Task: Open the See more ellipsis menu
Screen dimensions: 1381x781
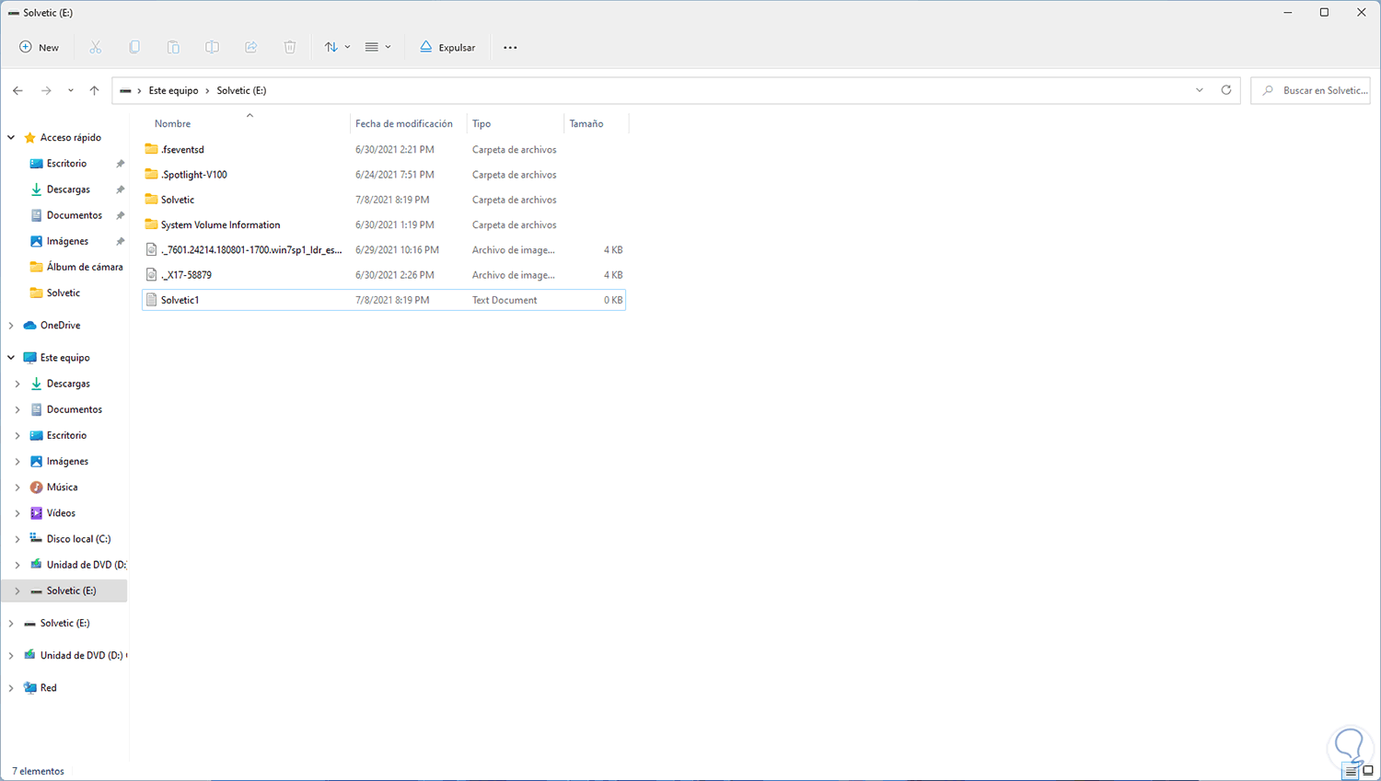Action: pyautogui.click(x=510, y=47)
